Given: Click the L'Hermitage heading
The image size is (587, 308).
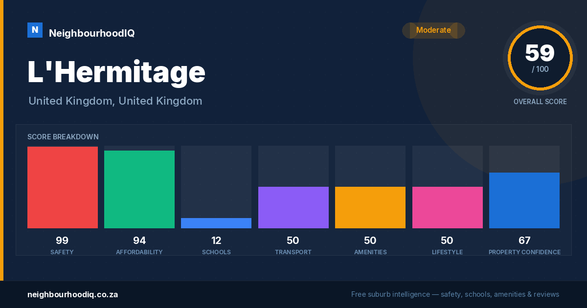Looking at the screenshot, I should point(116,72).
